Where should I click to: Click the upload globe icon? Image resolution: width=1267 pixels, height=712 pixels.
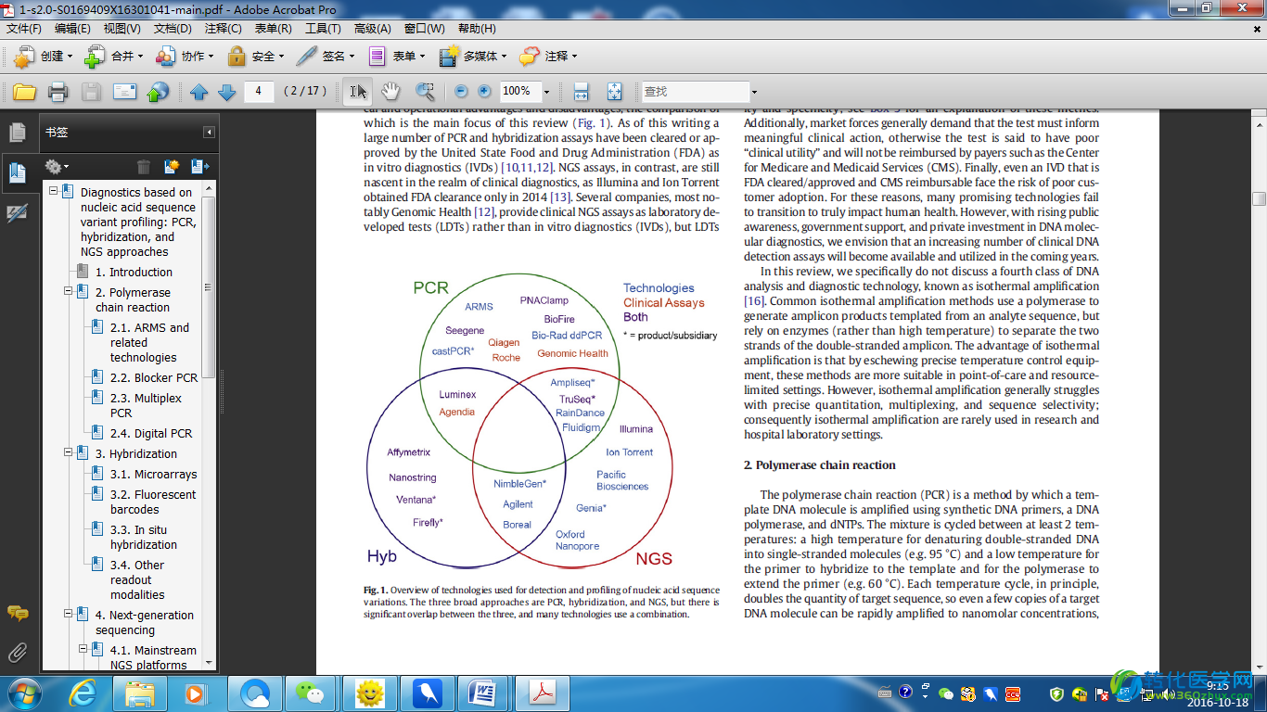[x=159, y=92]
